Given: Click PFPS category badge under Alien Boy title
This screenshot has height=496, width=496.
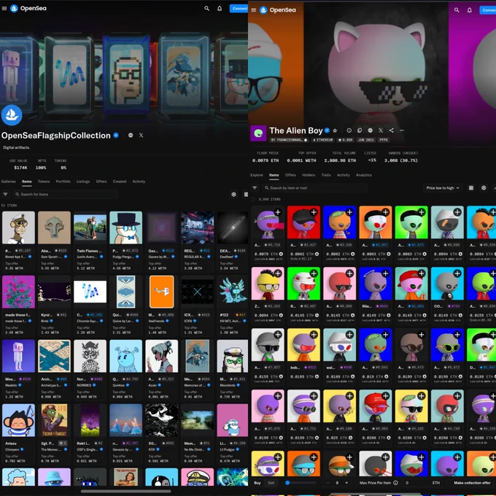Looking at the screenshot, I should (384, 140).
